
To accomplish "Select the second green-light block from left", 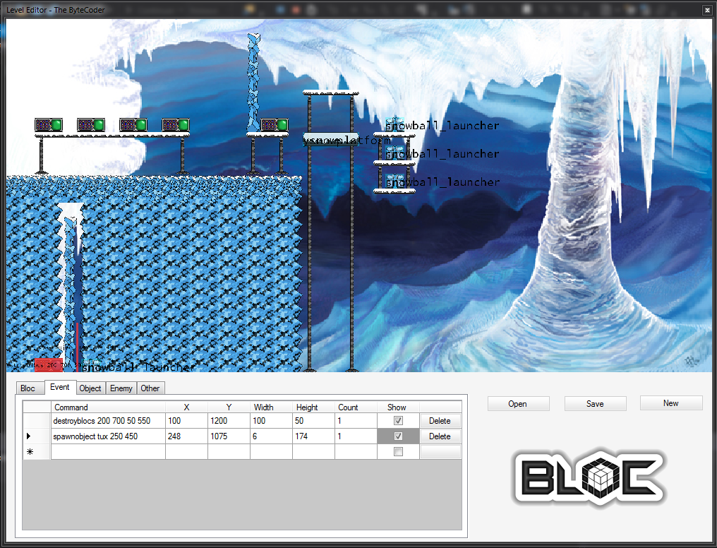I will (91, 125).
